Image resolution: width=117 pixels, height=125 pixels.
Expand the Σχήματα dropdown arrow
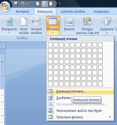[x=107, y=33]
